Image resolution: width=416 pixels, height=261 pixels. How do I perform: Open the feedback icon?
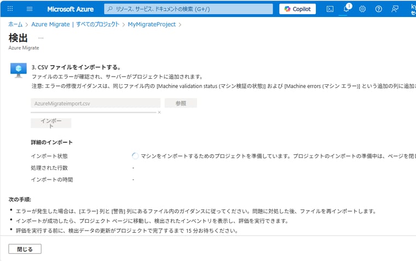(x=395, y=9)
